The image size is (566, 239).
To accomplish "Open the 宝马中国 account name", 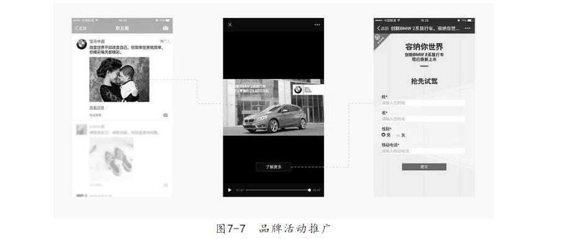I will [97, 41].
